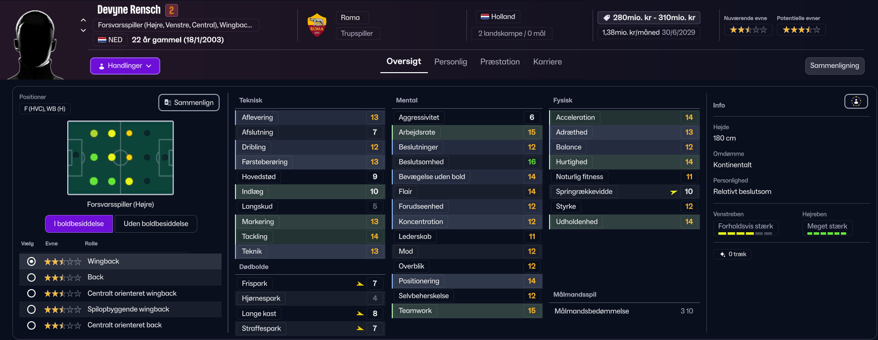The height and width of the screenshot is (340, 878).
Task: Click the traits sparkle icon
Action: (x=722, y=254)
